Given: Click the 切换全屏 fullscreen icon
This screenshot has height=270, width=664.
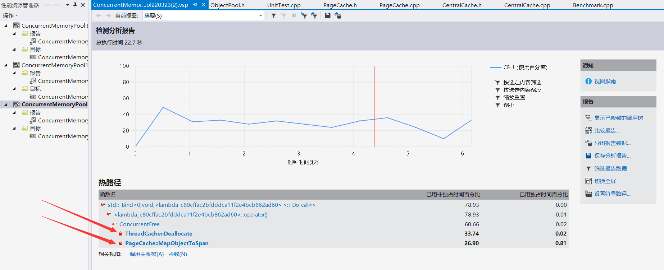Looking at the screenshot, I should click(x=588, y=181).
